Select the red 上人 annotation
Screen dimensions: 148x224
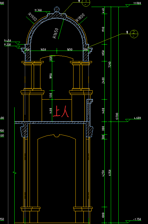pos(61,112)
